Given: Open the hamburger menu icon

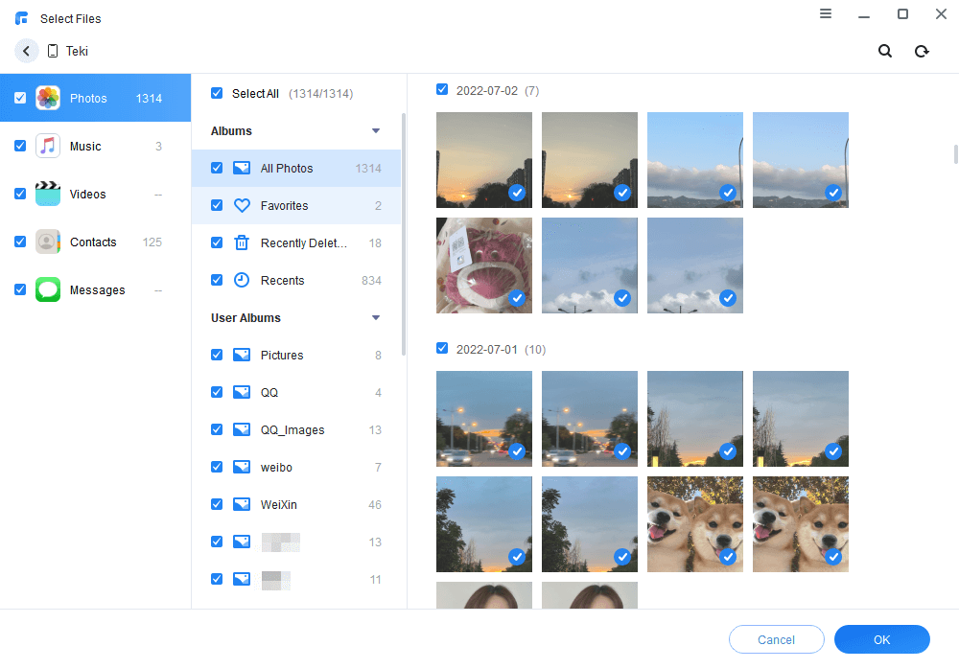Looking at the screenshot, I should [x=826, y=13].
